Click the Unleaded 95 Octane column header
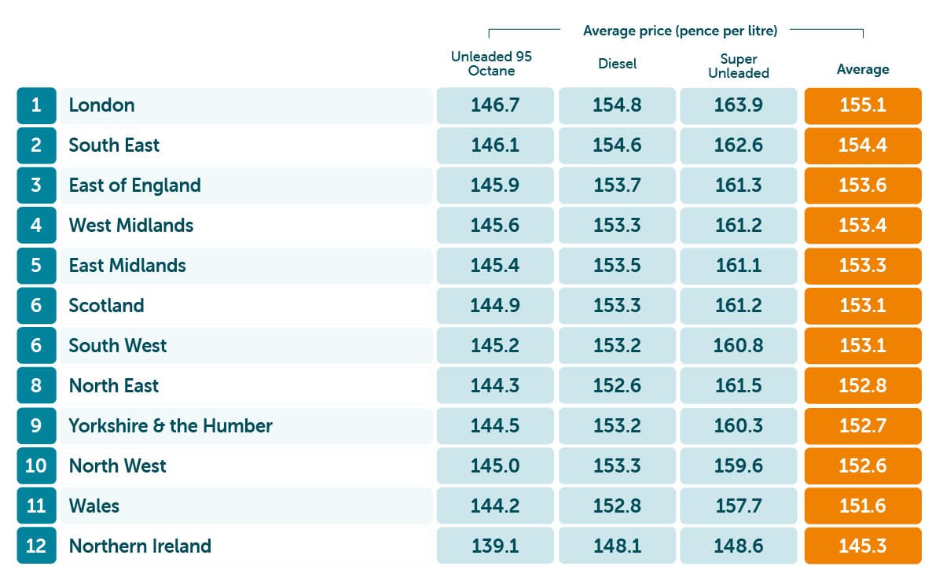Screen dimensions: 943x581 click(x=492, y=64)
